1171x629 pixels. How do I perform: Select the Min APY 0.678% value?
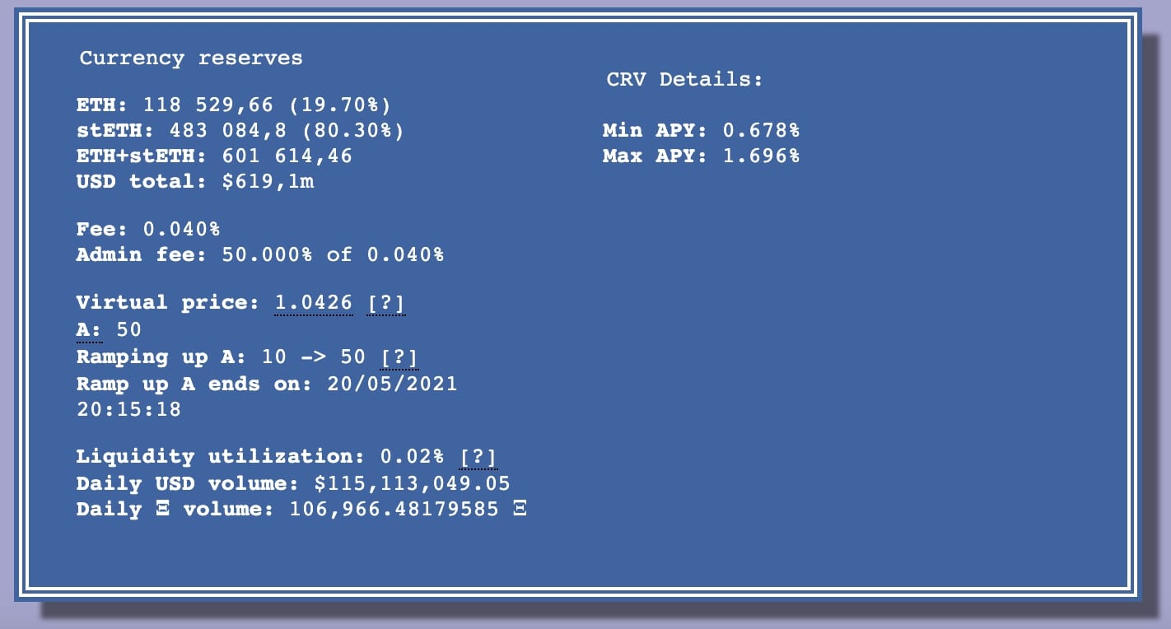761,130
